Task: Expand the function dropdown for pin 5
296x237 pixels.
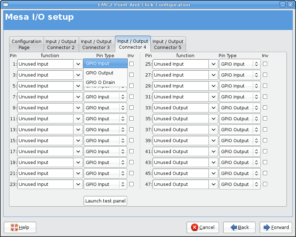Action: [78, 86]
